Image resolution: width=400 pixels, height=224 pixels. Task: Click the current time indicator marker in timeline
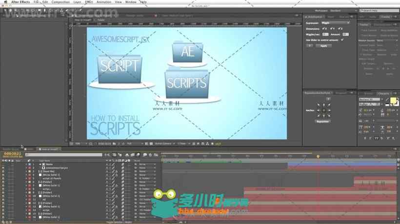pos(318,156)
